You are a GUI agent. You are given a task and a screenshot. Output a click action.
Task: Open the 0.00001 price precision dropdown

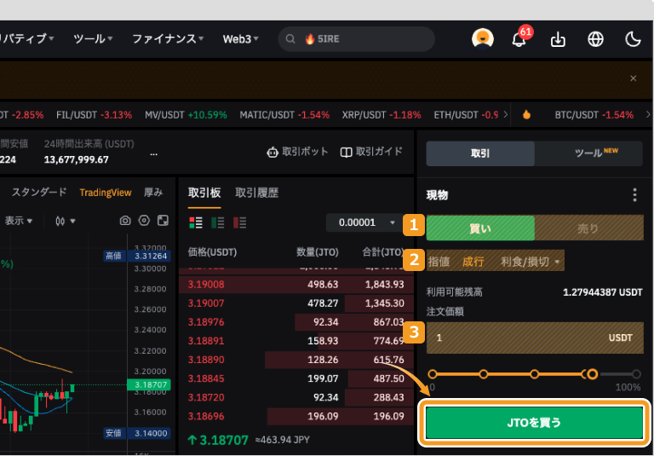pos(365,222)
